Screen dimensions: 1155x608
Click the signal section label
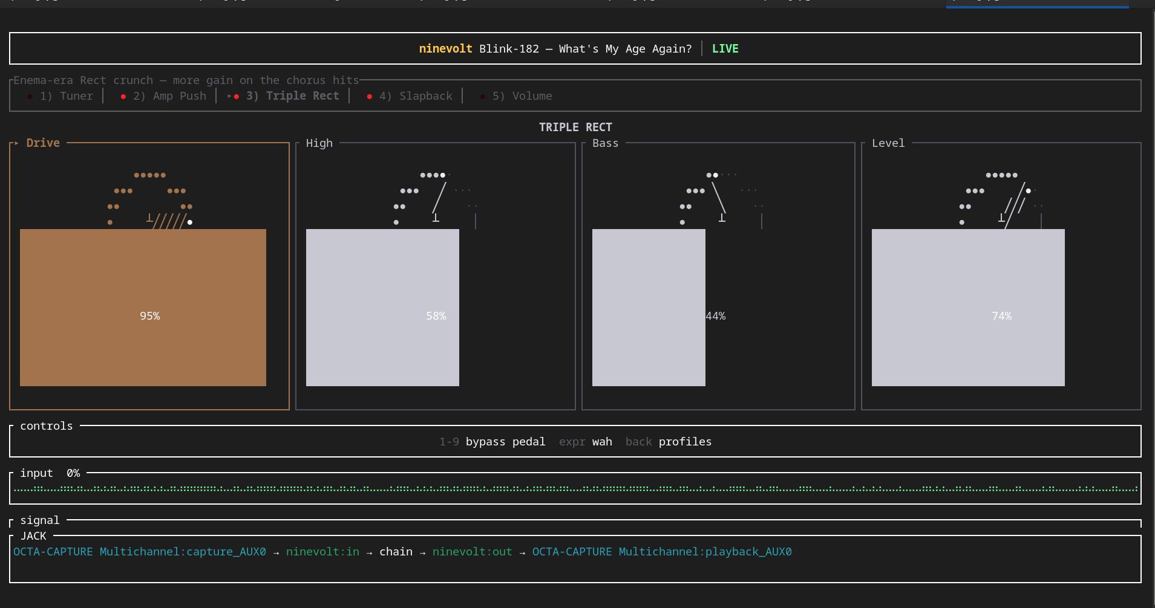pos(40,520)
